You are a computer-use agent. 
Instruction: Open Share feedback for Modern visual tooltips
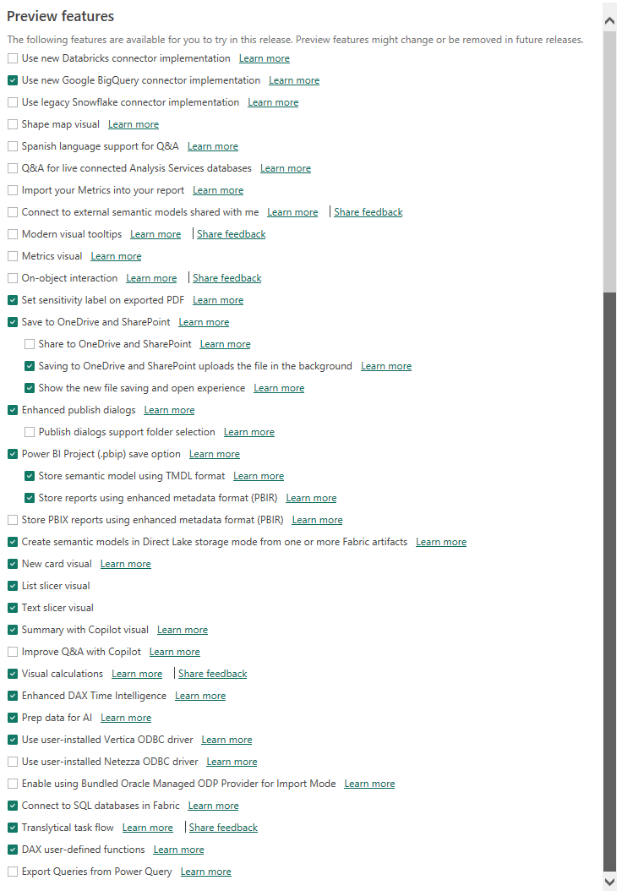click(232, 234)
